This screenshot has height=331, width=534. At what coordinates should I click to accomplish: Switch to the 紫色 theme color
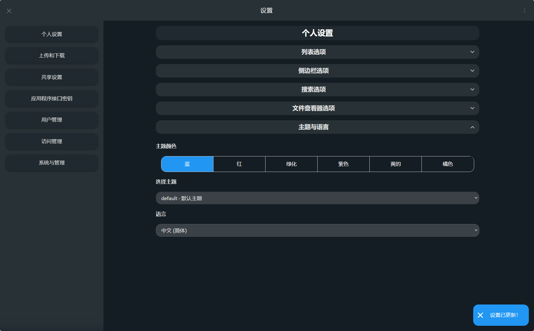343,164
